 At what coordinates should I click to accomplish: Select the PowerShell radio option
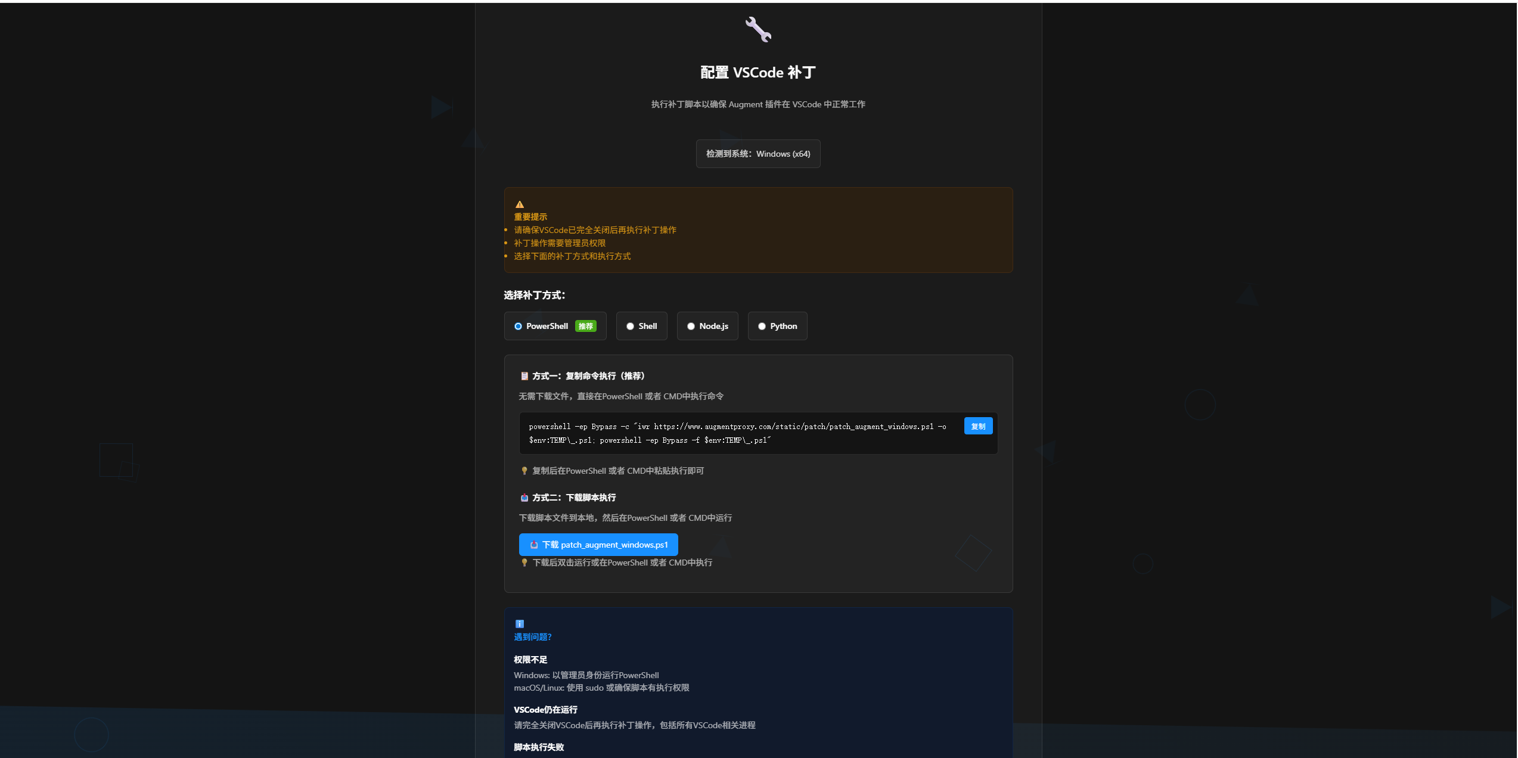pos(519,326)
